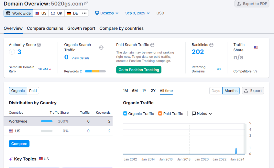The image size is (274, 168).
Task: Select the 1Y time range
Action: tap(144, 91)
